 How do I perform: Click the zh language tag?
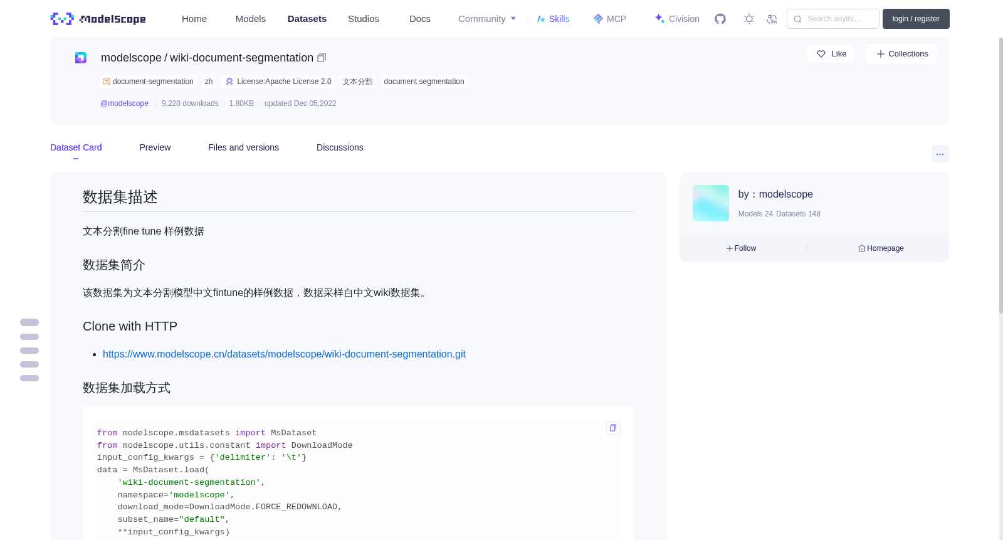209,82
